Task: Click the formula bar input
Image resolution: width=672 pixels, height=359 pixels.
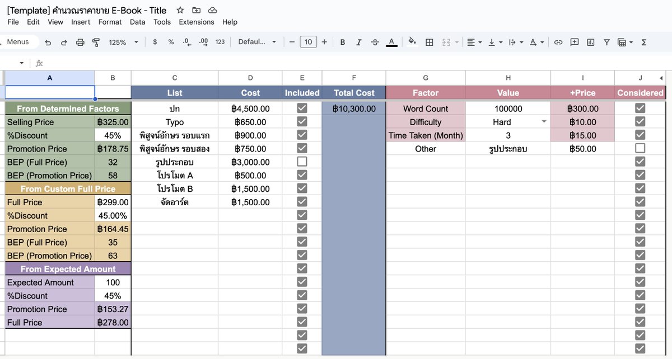Action: point(358,63)
